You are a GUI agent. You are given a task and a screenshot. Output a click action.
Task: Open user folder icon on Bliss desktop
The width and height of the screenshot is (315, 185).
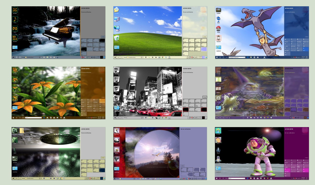116,10
